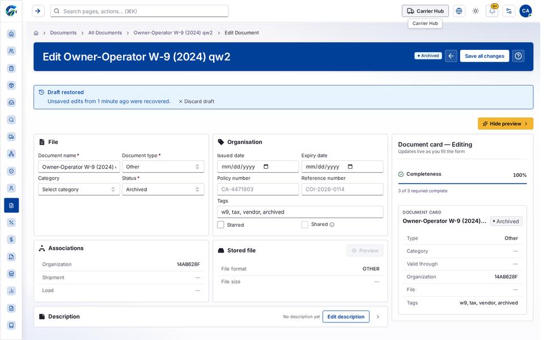
Task: Click the Policy number field
Action: [258, 189]
